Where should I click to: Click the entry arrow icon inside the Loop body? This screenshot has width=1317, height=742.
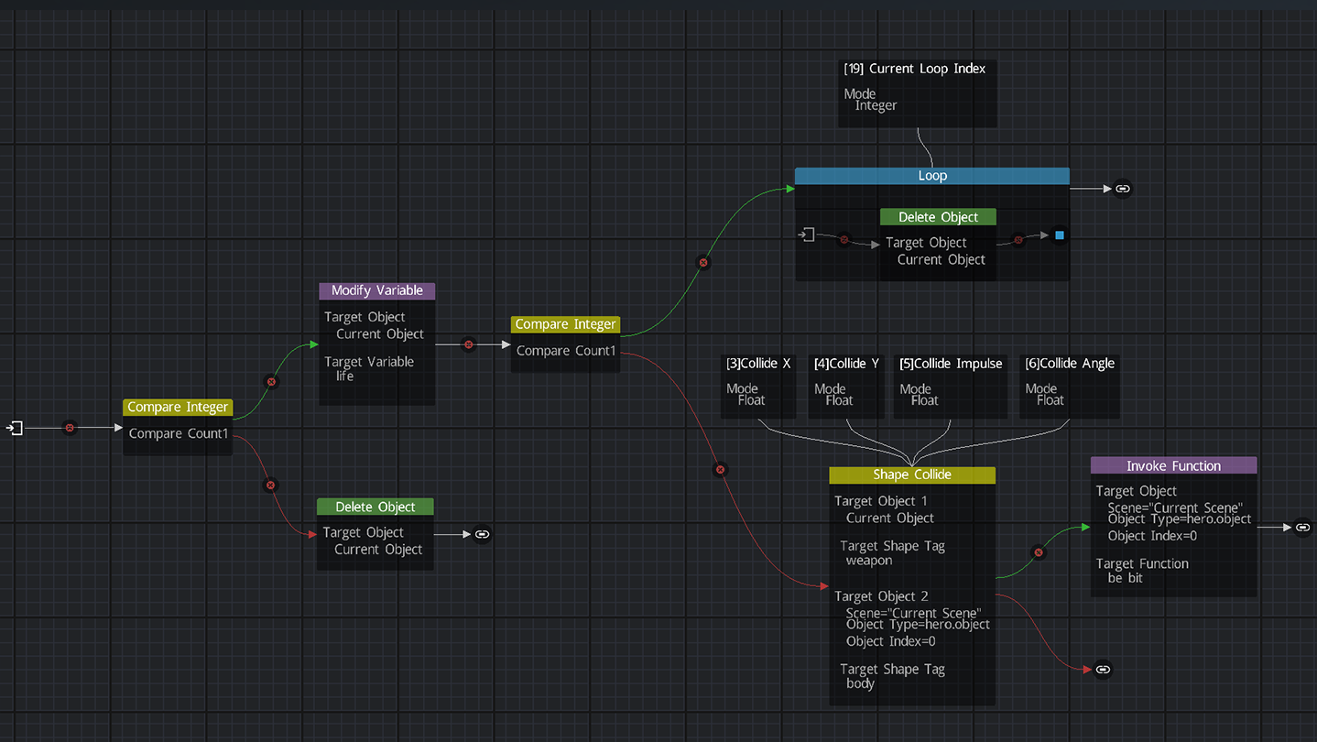tap(807, 235)
